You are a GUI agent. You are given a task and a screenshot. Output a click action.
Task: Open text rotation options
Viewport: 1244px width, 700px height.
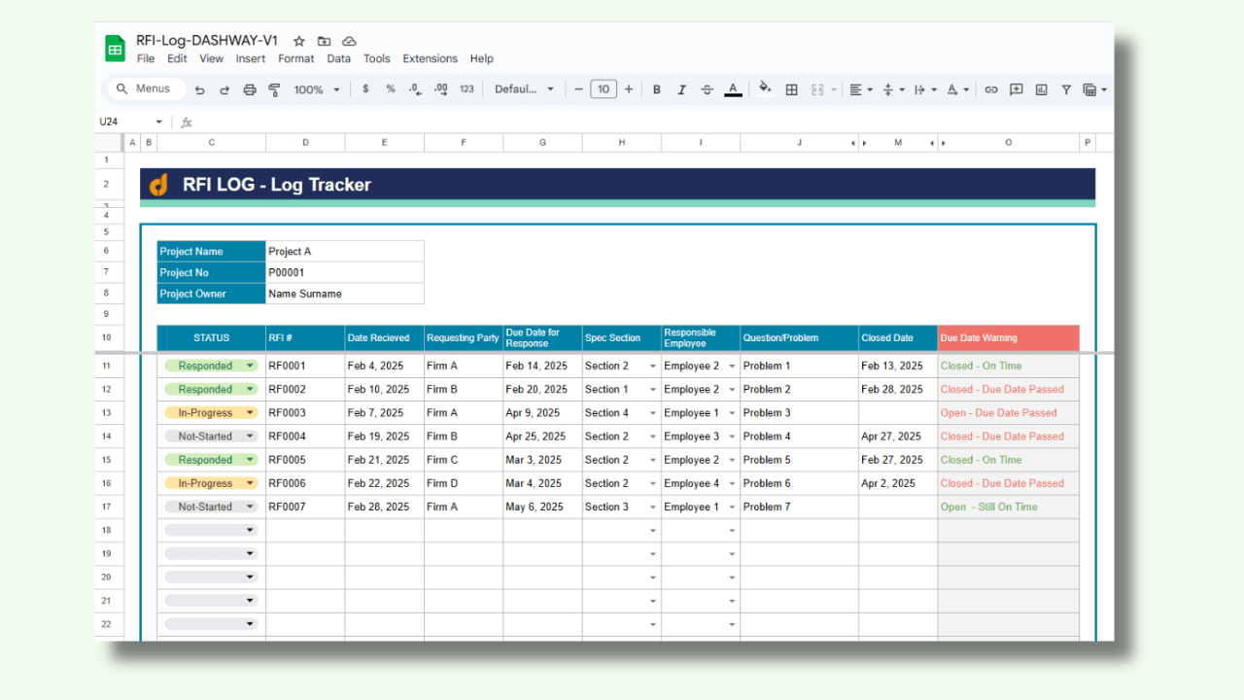point(957,89)
